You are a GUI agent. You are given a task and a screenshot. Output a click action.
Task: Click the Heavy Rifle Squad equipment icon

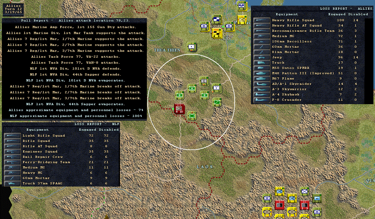point(261,20)
